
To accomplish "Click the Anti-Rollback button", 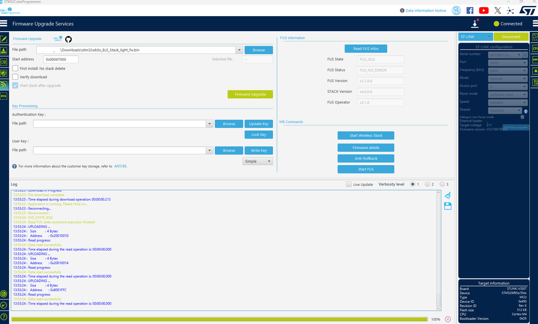I will point(366,158).
